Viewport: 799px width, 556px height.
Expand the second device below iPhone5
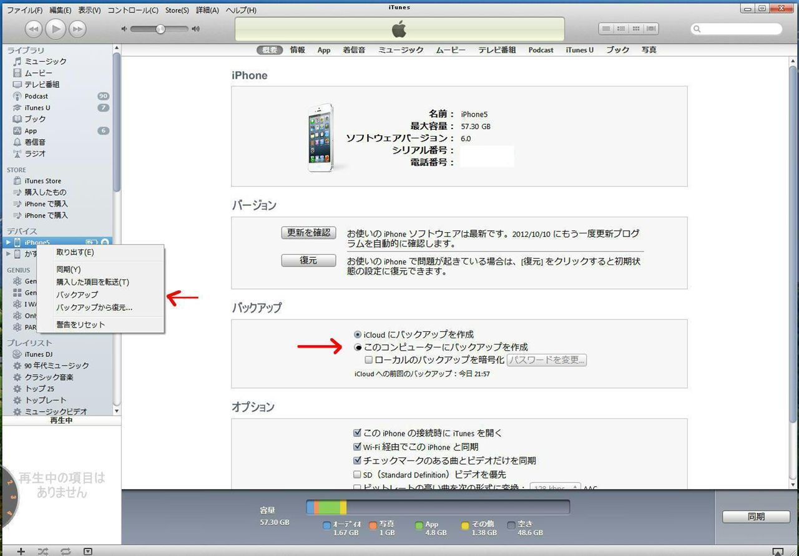[x=8, y=254]
